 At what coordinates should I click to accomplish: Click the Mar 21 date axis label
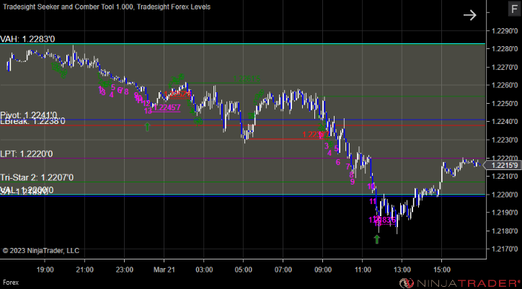pyautogui.click(x=164, y=270)
